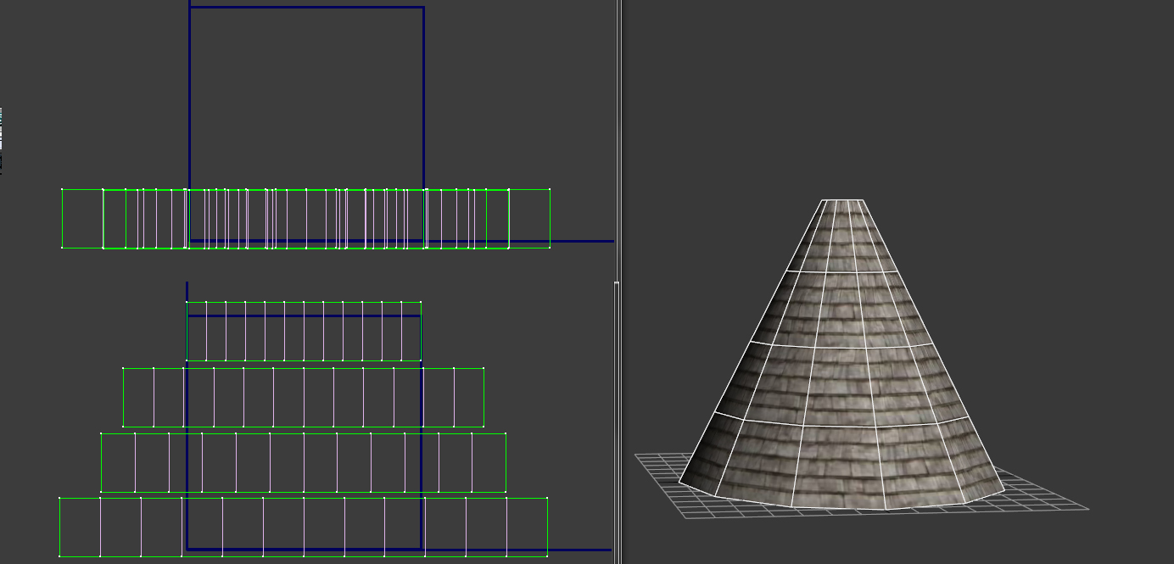Click the light gray icon on the collapsed left toolbar
The height and width of the screenshot is (564, 1174).
[x=2, y=129]
